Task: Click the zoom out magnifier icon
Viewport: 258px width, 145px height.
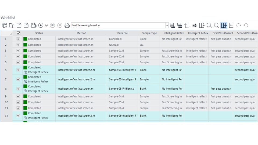Action: coord(209,25)
